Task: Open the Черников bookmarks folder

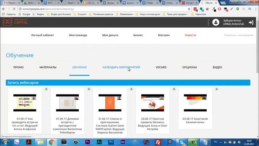Action: (199, 14)
